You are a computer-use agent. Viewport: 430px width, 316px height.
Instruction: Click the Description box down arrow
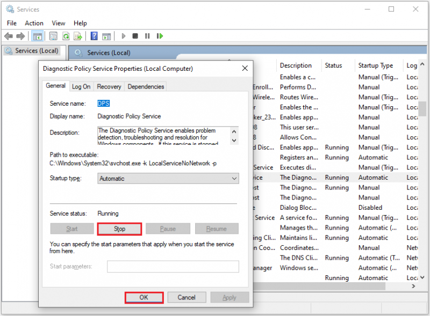click(x=234, y=141)
